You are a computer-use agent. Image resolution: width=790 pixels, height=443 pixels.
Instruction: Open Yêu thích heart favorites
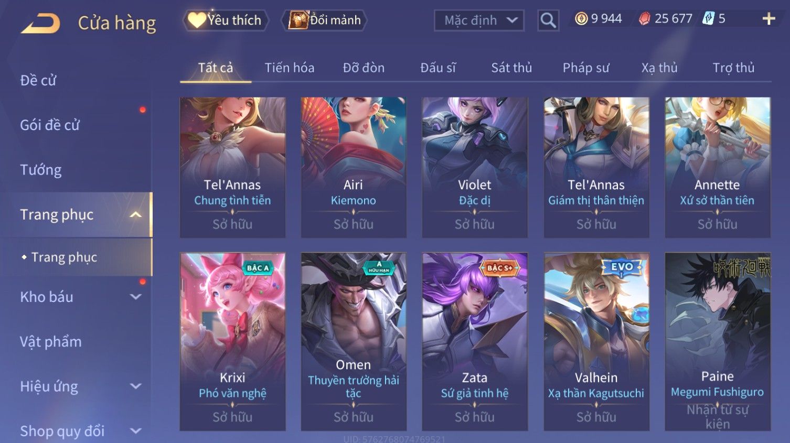pos(226,20)
